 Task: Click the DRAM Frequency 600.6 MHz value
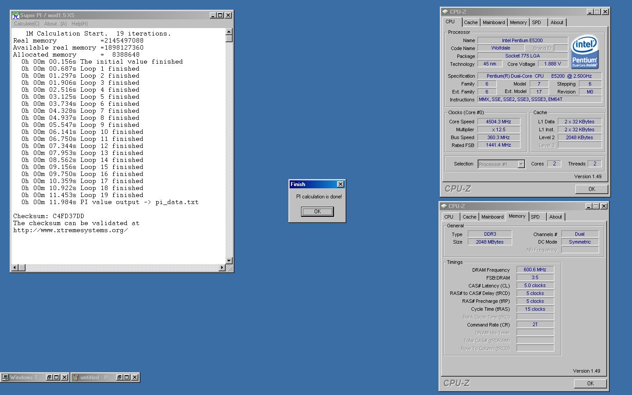(535, 269)
